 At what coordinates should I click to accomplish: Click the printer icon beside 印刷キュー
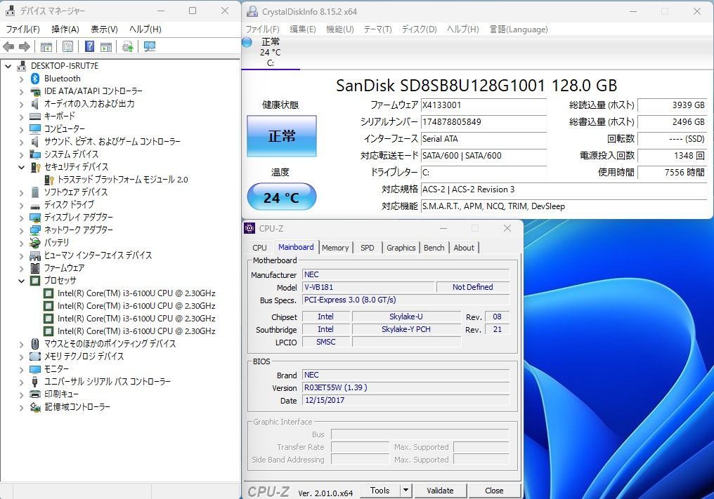tap(35, 394)
